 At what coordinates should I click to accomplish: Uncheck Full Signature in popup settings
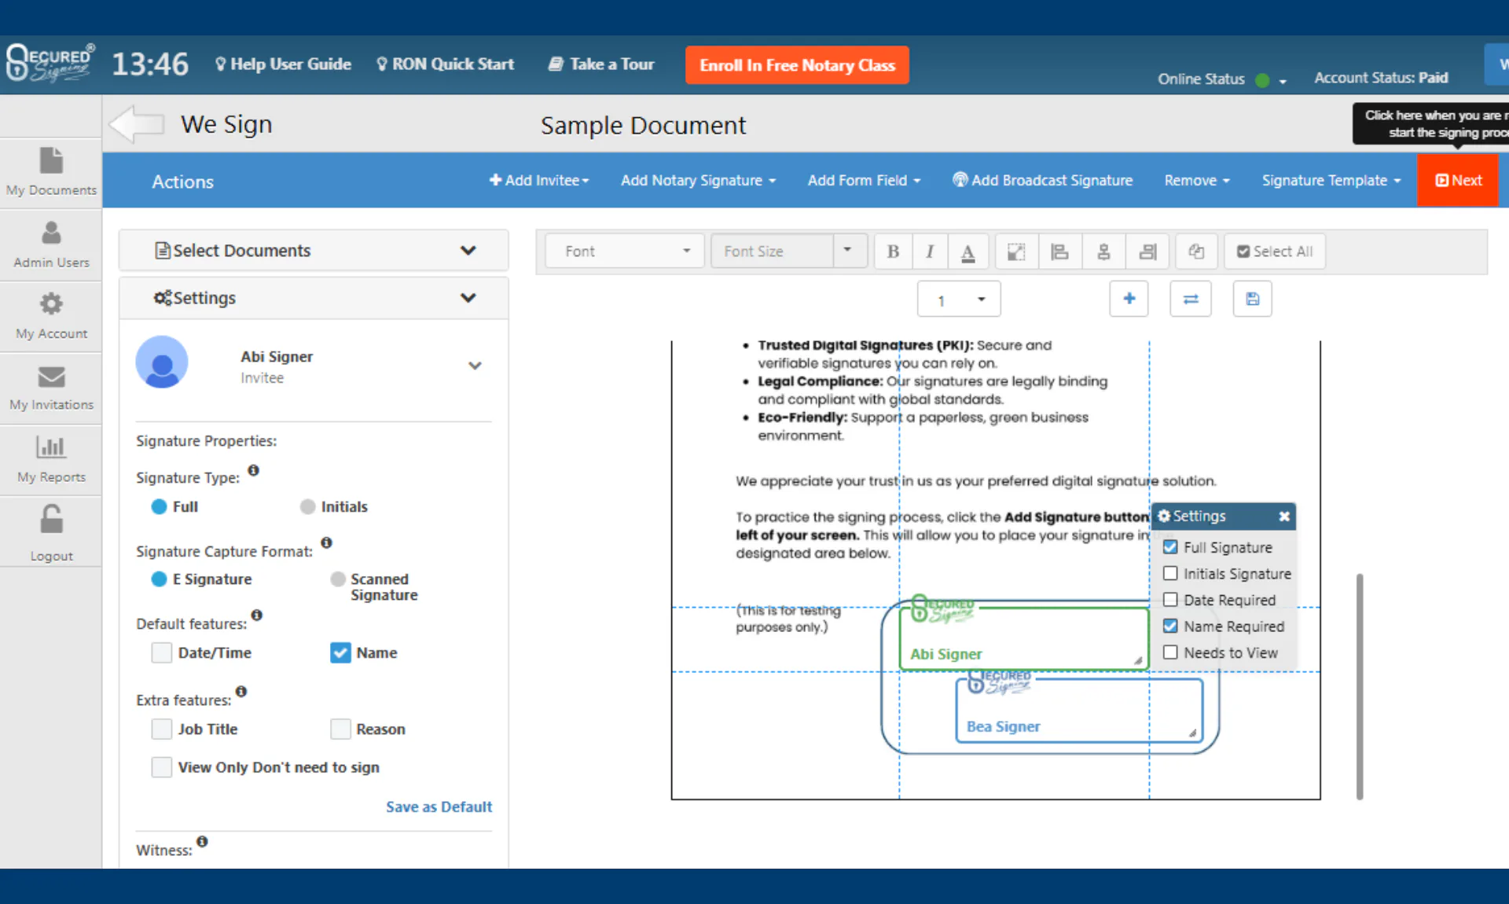[1170, 547]
